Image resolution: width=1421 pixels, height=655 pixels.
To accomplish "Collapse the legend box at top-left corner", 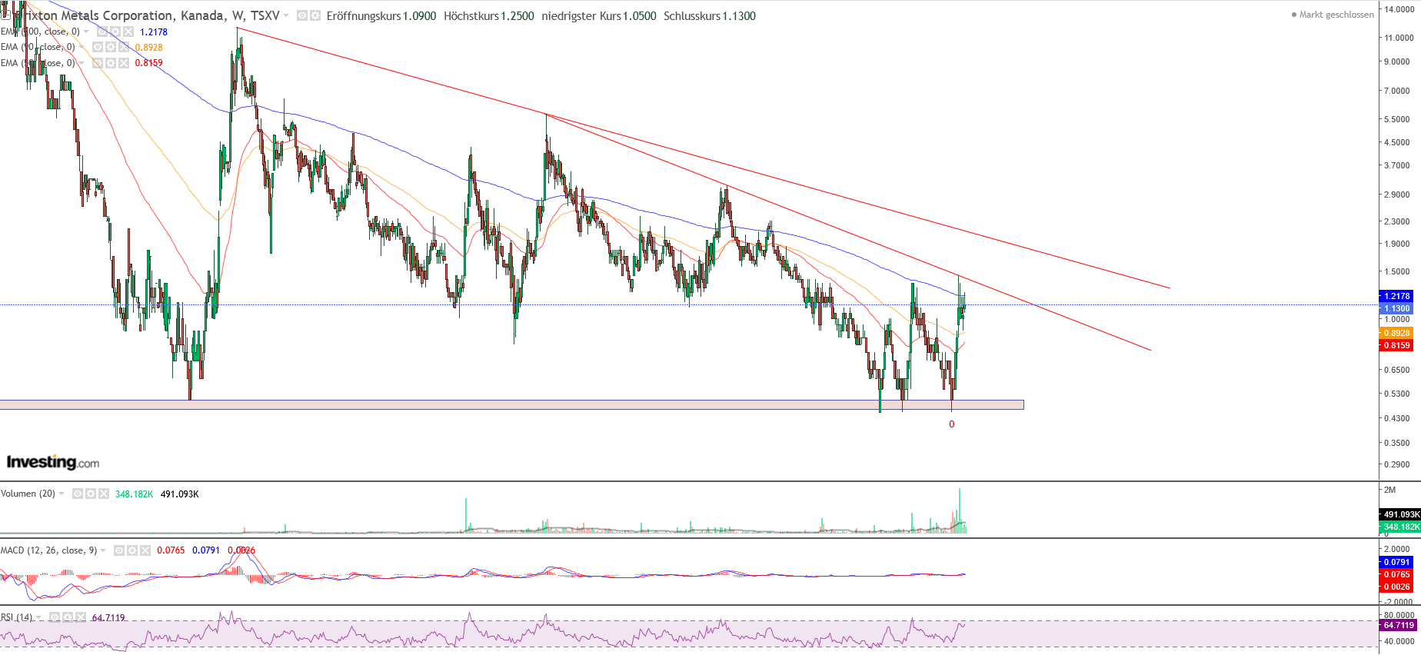I will [x=5, y=15].
